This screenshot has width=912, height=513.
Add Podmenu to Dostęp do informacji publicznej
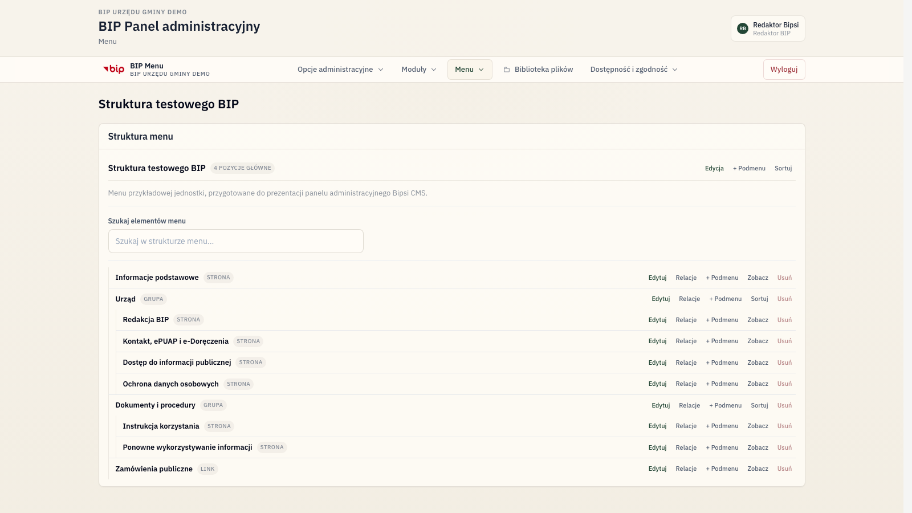[x=722, y=363]
